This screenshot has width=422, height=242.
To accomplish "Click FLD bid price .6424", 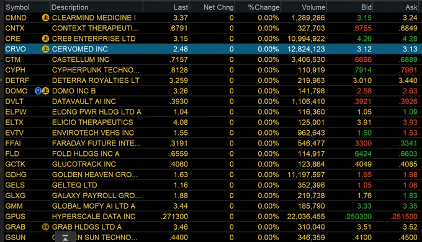I will point(362,153).
